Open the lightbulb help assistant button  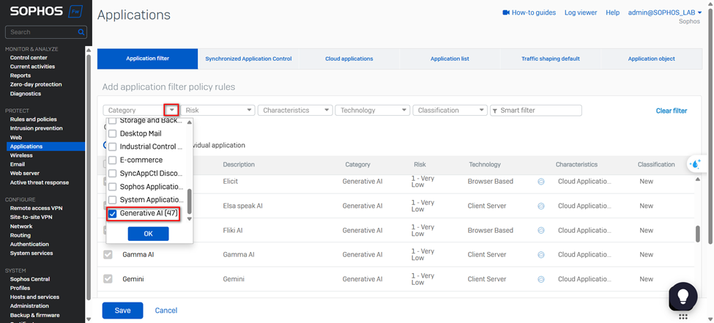[682, 295]
